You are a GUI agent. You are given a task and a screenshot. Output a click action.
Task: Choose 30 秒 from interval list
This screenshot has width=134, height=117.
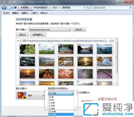(x=61, y=100)
